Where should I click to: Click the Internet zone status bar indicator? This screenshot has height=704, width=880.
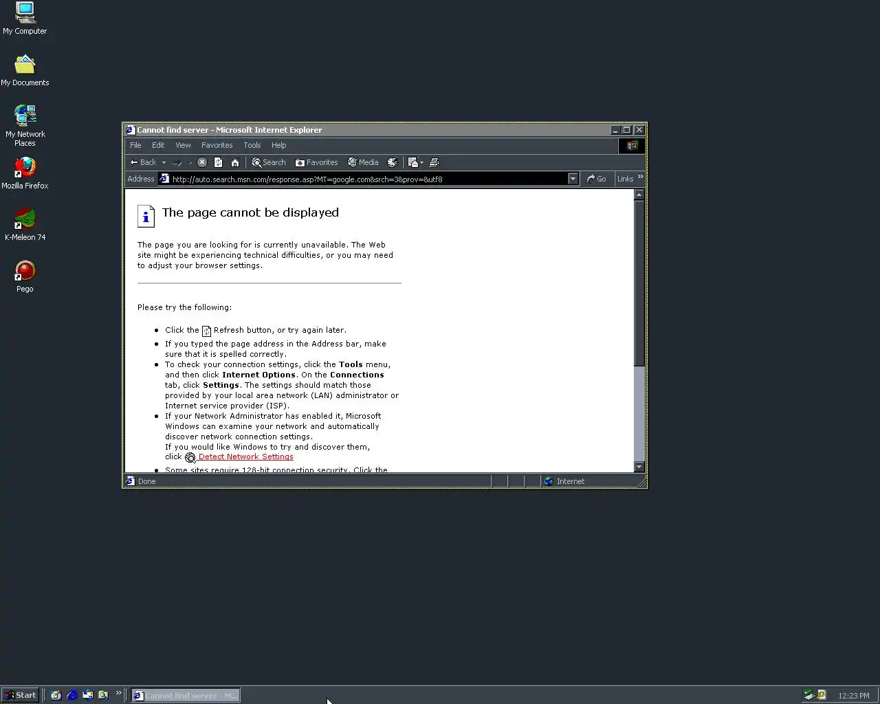point(564,481)
